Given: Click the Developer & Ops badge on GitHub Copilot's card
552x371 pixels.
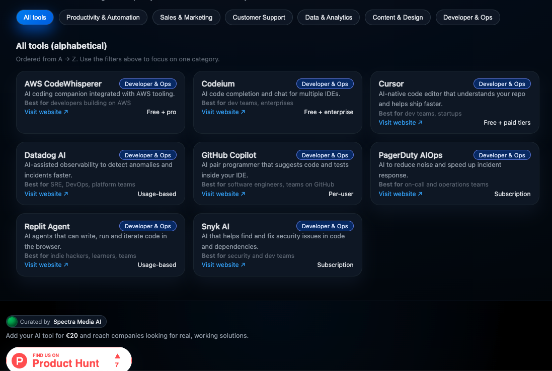Looking at the screenshot, I should pos(325,155).
